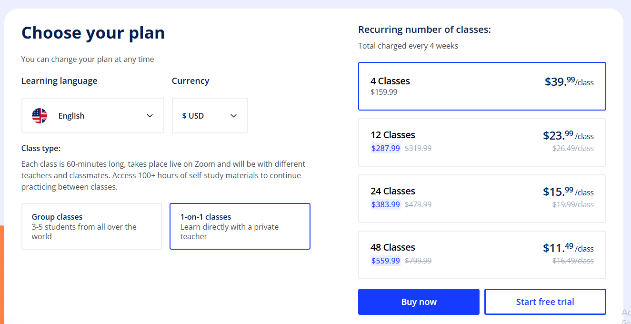The height and width of the screenshot is (324, 631).
Task: Click the $559.99 discounted price tag
Action: click(385, 261)
